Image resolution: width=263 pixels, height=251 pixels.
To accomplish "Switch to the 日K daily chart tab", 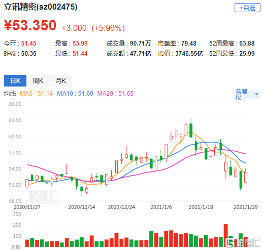I will coord(15,80).
